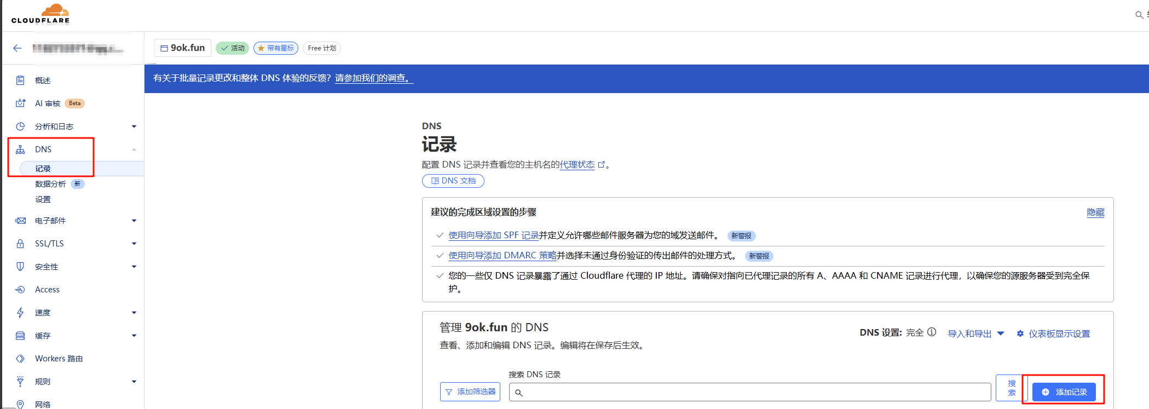
Task: Expand the SSL/TLS menu arrow
Action: (134, 244)
